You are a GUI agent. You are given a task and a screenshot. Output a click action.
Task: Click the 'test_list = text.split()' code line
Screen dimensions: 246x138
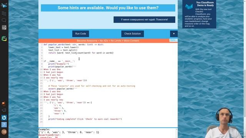click(x=63, y=50)
